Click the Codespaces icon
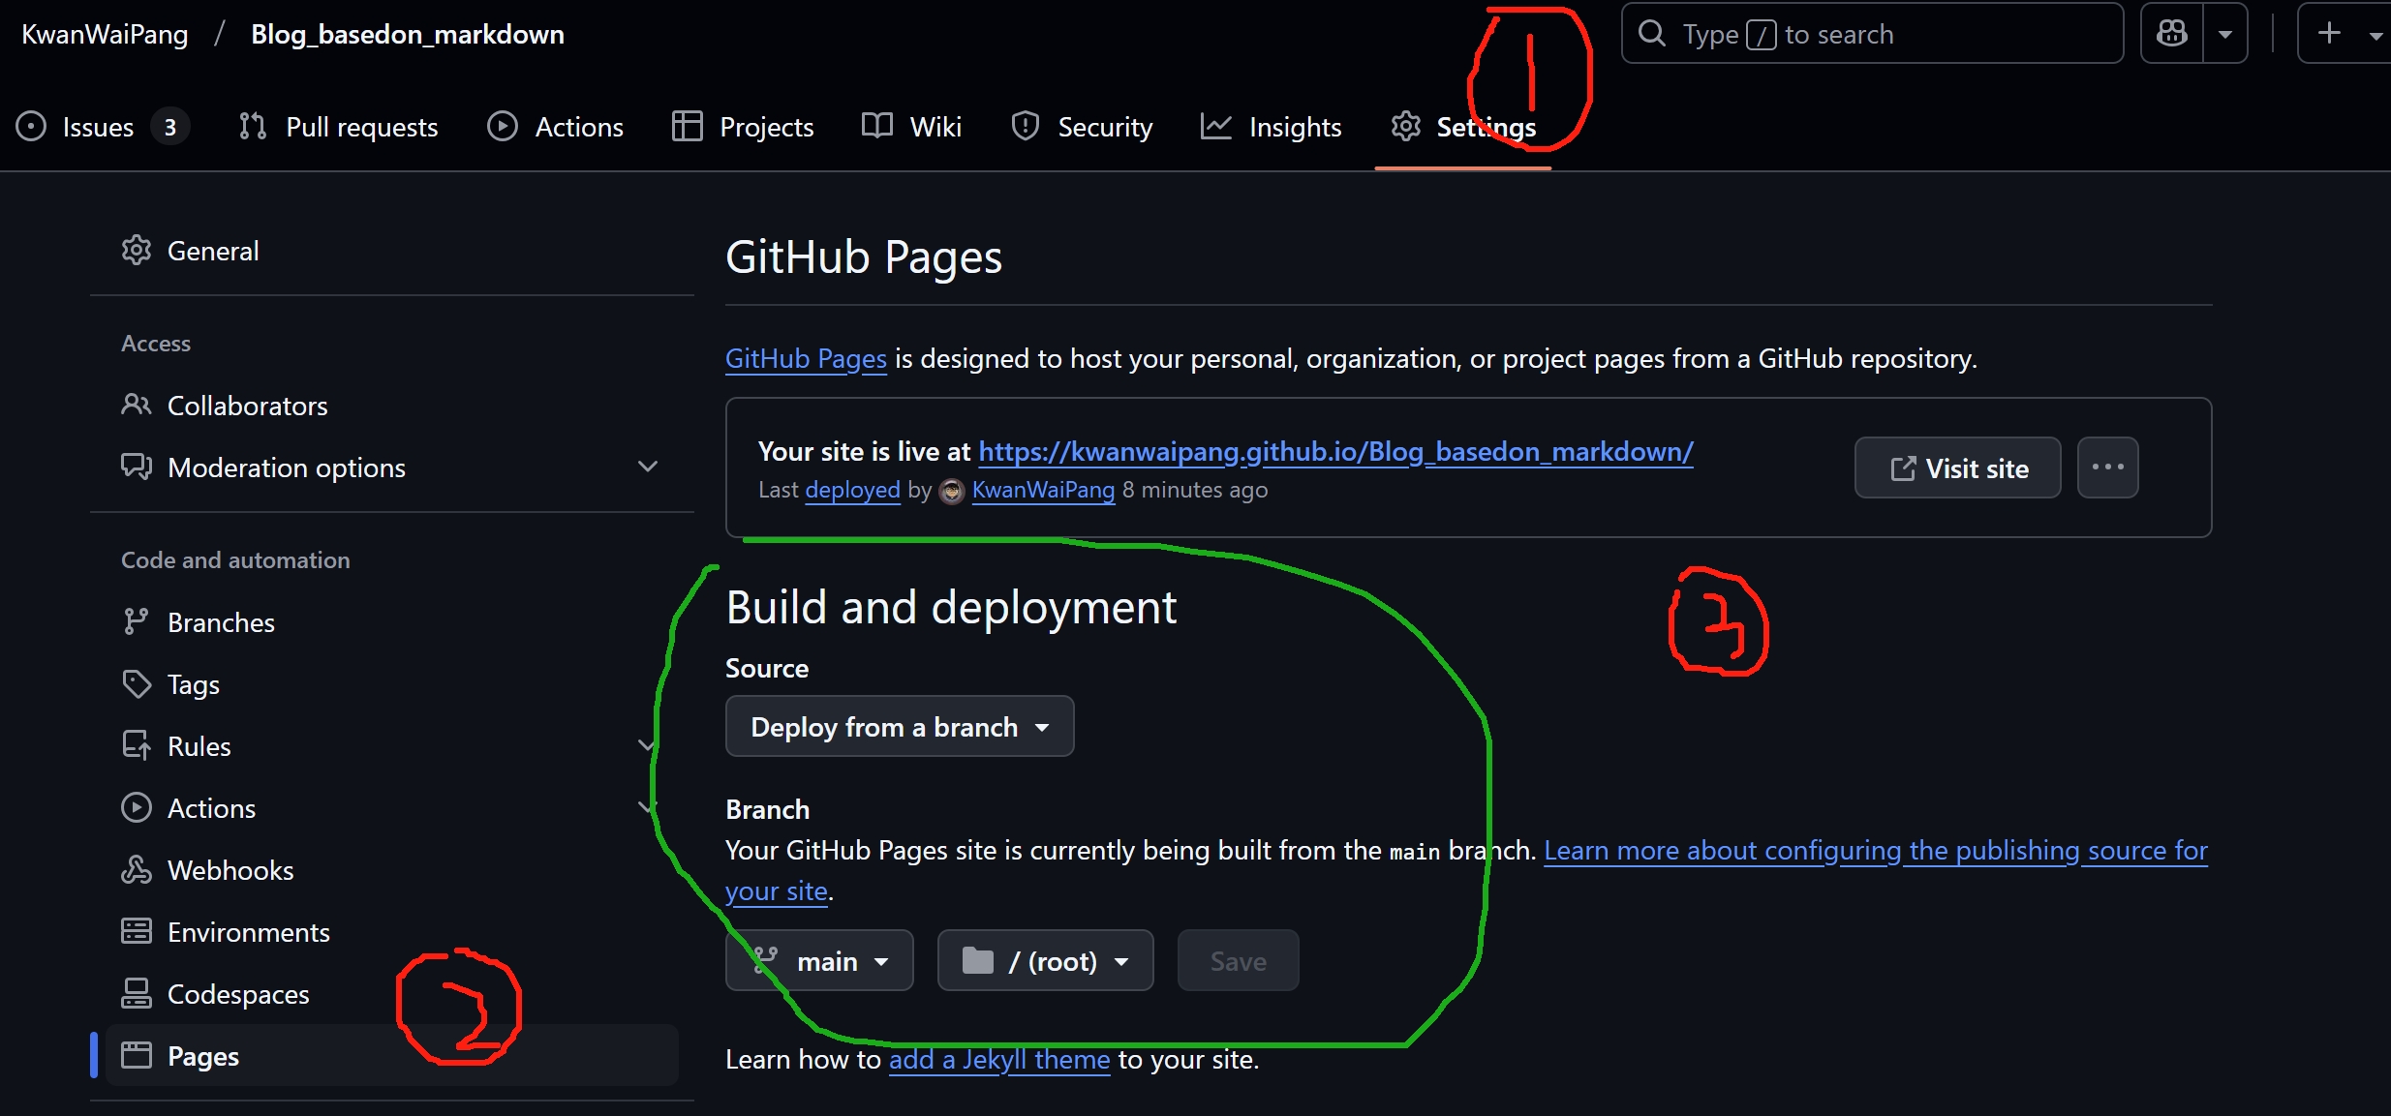Viewport: 2391px width, 1116px height. [x=137, y=993]
